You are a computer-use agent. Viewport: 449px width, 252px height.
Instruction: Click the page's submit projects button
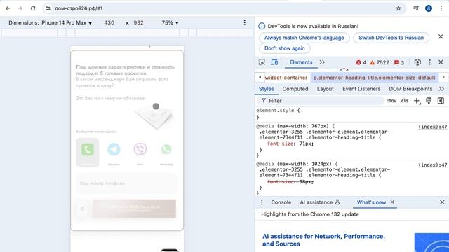tap(134, 209)
